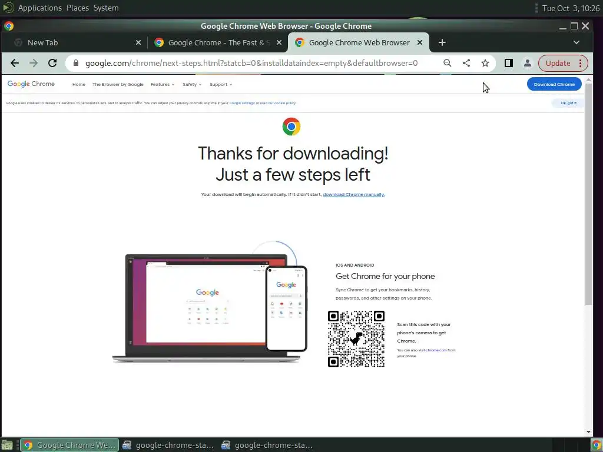Open the tab search chevron
The width and height of the screenshot is (603, 452).
click(576, 42)
